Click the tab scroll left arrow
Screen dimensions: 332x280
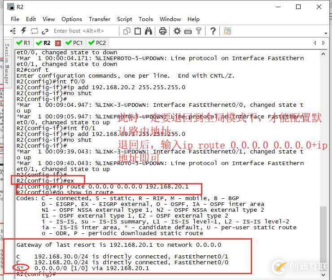[x=315, y=43]
